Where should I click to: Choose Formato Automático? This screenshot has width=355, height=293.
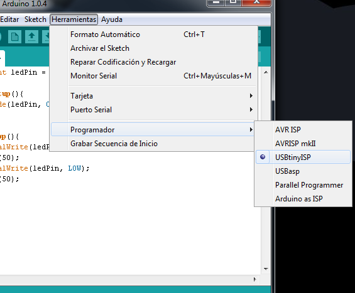click(x=154, y=35)
